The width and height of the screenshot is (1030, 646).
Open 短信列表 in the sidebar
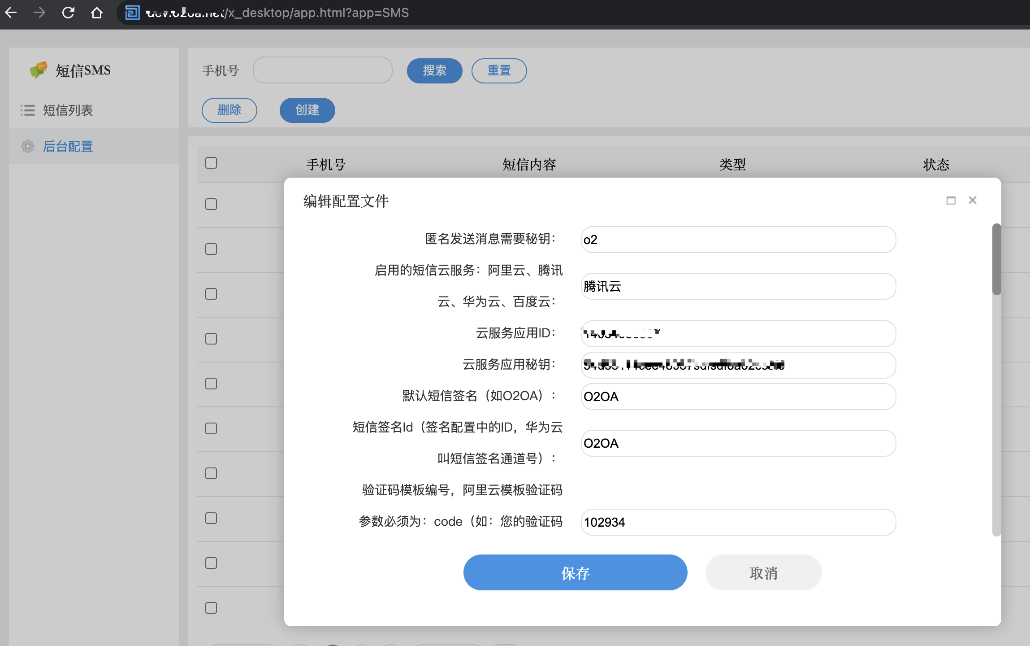coord(68,110)
